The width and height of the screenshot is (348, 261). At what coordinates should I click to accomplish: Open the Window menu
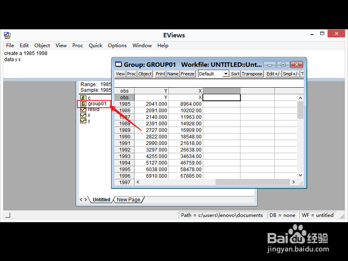pos(142,46)
